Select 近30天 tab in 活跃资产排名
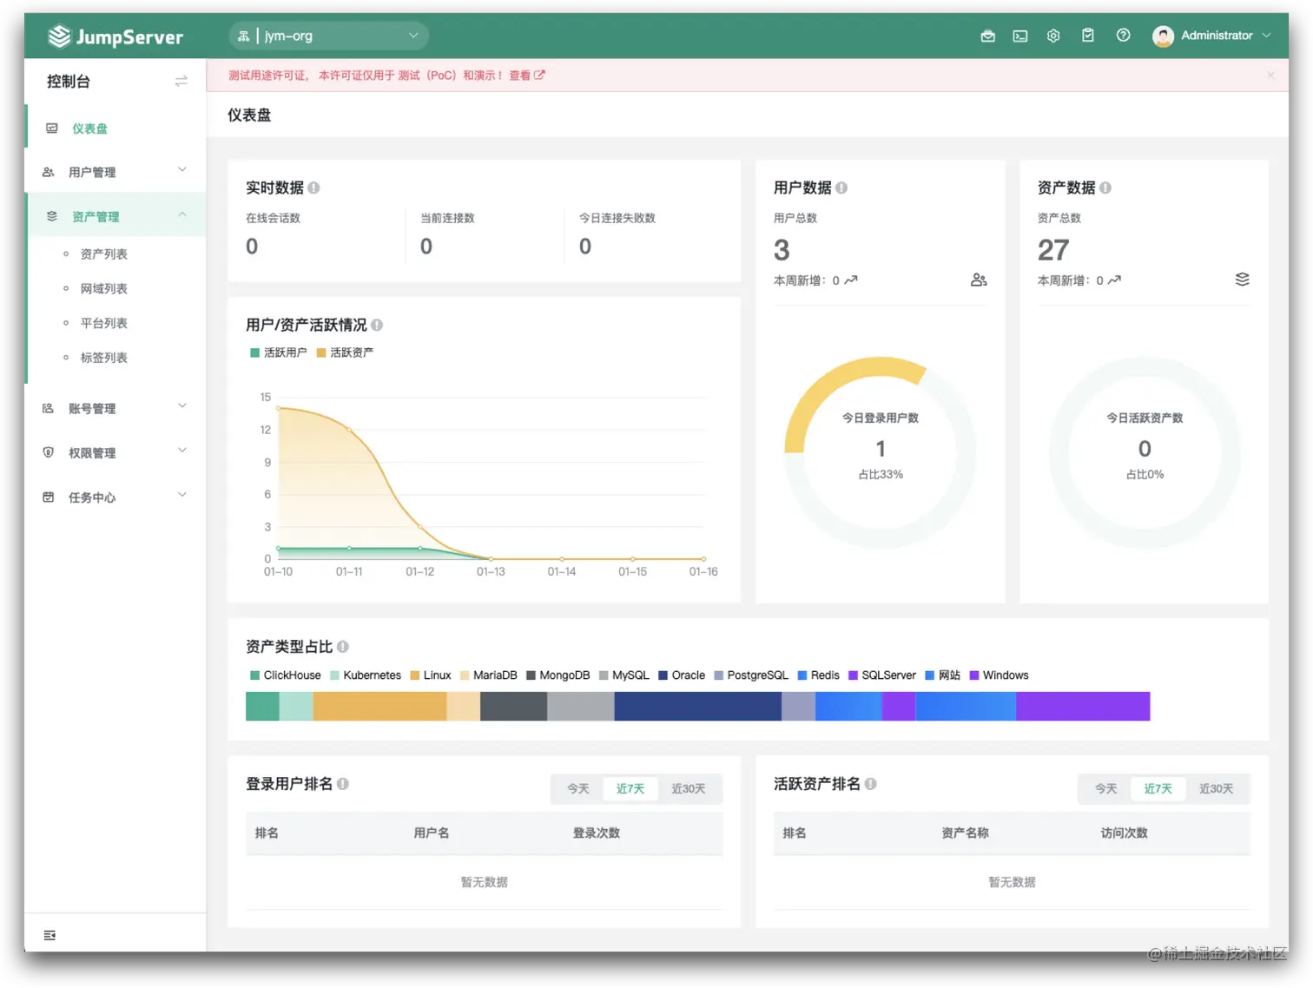 pyautogui.click(x=1216, y=788)
